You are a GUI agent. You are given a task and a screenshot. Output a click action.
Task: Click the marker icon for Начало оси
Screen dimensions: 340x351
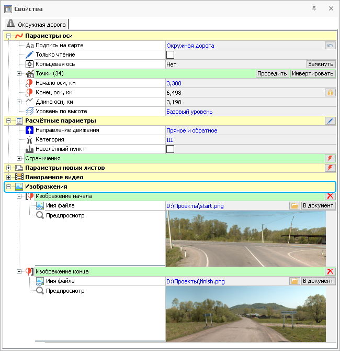click(x=29, y=83)
